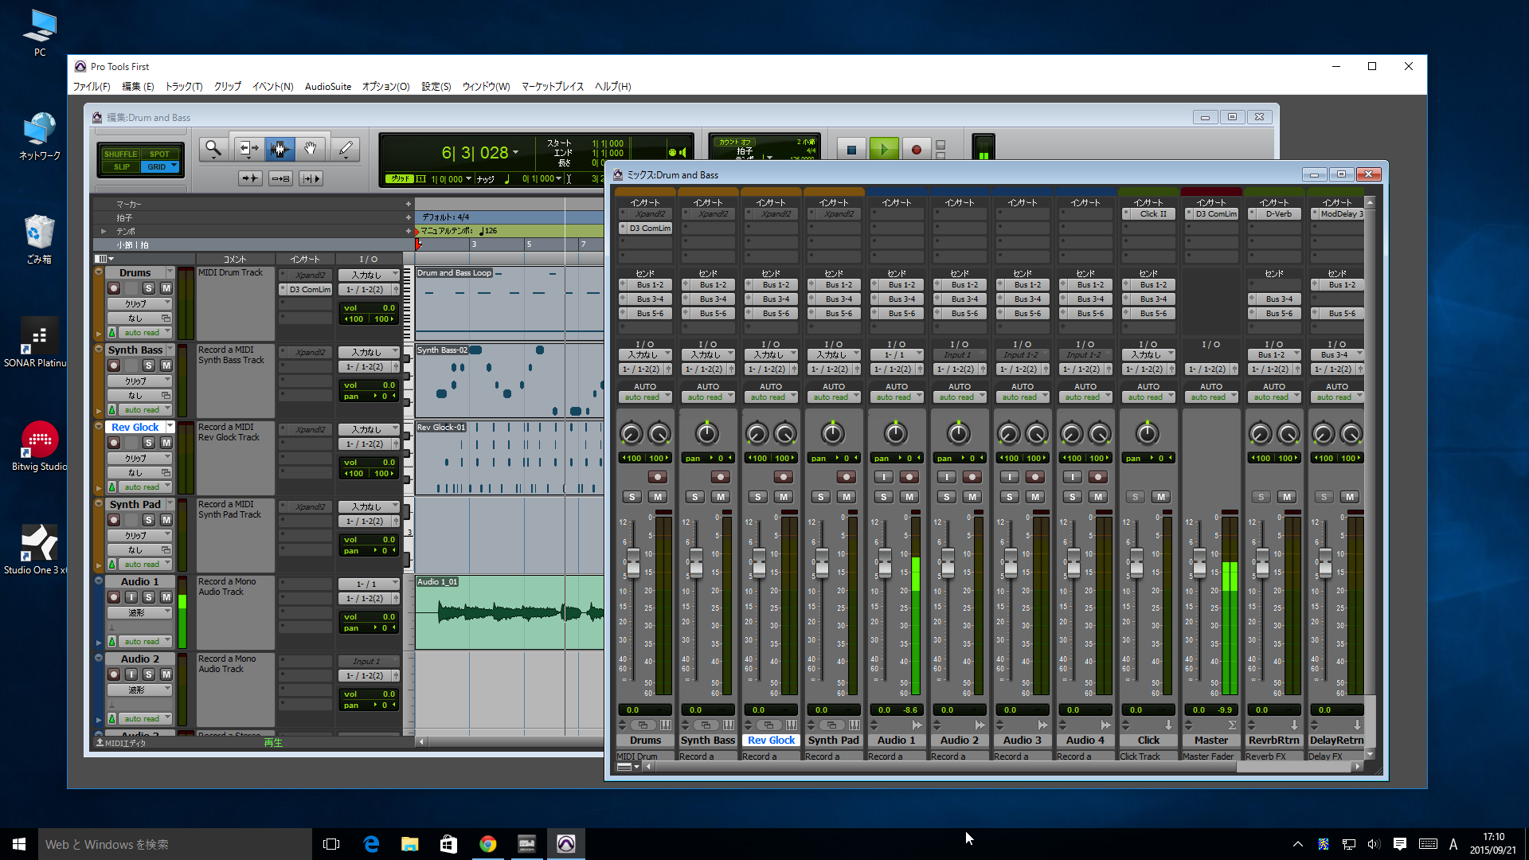Open Windows Store from taskbar
This screenshot has width=1529, height=860.
449,844
